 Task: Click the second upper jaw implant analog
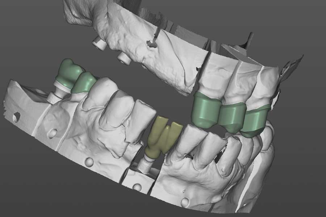[125, 58]
